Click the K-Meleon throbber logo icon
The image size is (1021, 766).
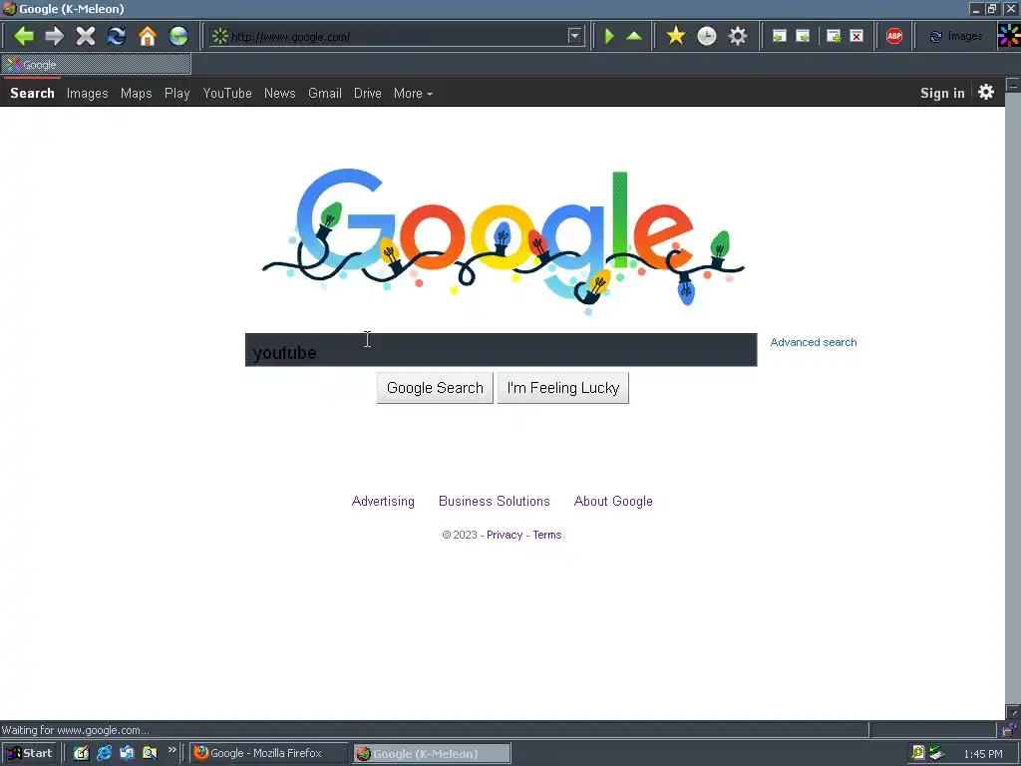[x=1009, y=35]
